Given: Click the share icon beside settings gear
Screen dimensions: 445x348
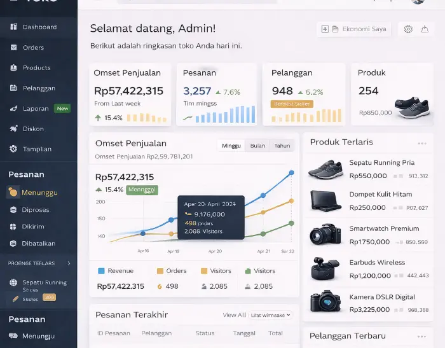Looking at the screenshot, I should click(425, 29).
